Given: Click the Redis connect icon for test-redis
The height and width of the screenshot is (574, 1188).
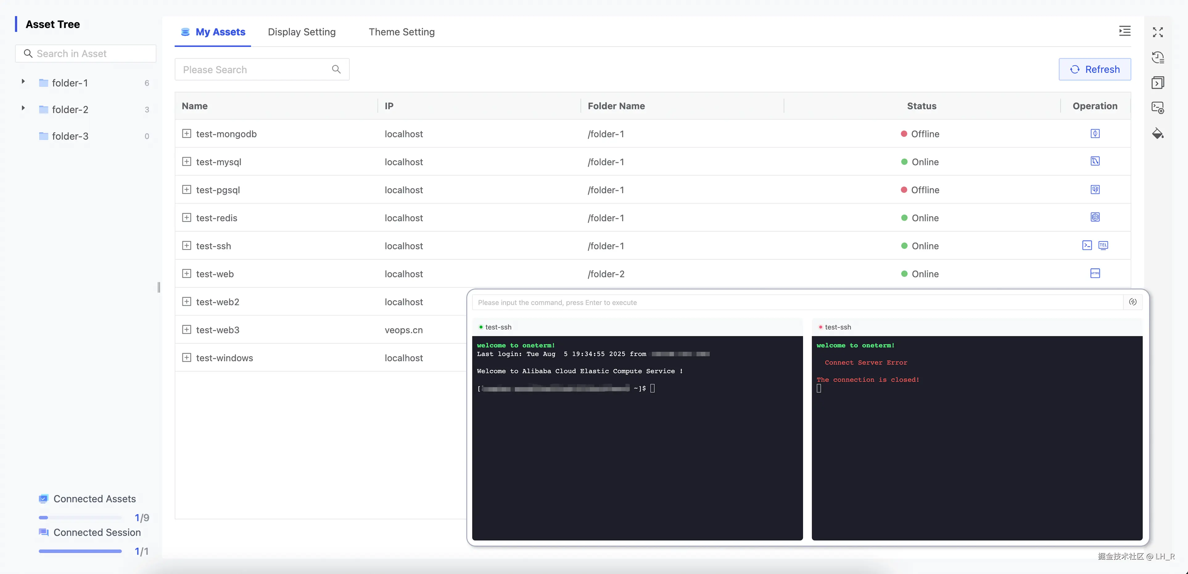Looking at the screenshot, I should tap(1095, 217).
